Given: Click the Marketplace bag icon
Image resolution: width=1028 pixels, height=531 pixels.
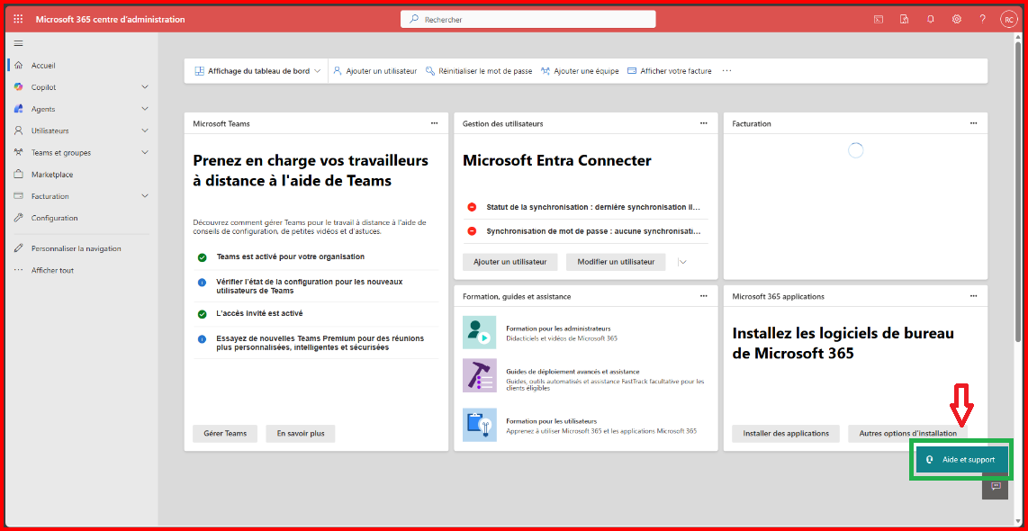Looking at the screenshot, I should point(18,175).
